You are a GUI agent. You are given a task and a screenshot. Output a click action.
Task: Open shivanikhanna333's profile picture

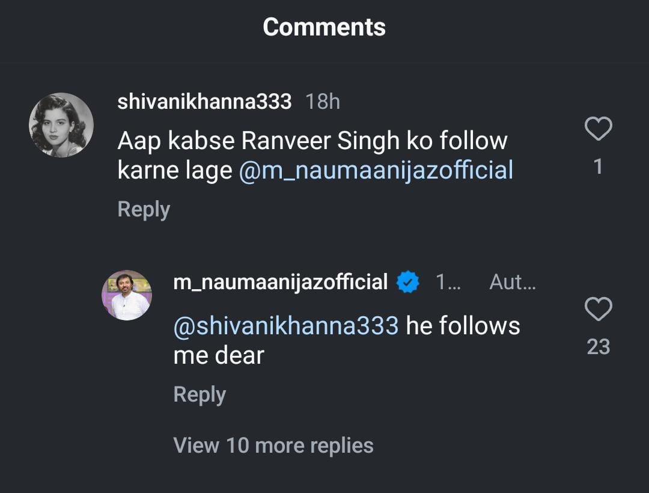click(61, 125)
